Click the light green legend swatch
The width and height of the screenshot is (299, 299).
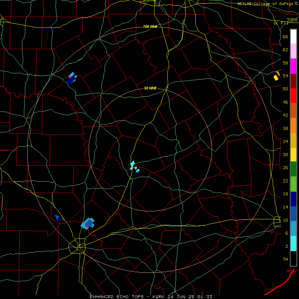pos(293,184)
